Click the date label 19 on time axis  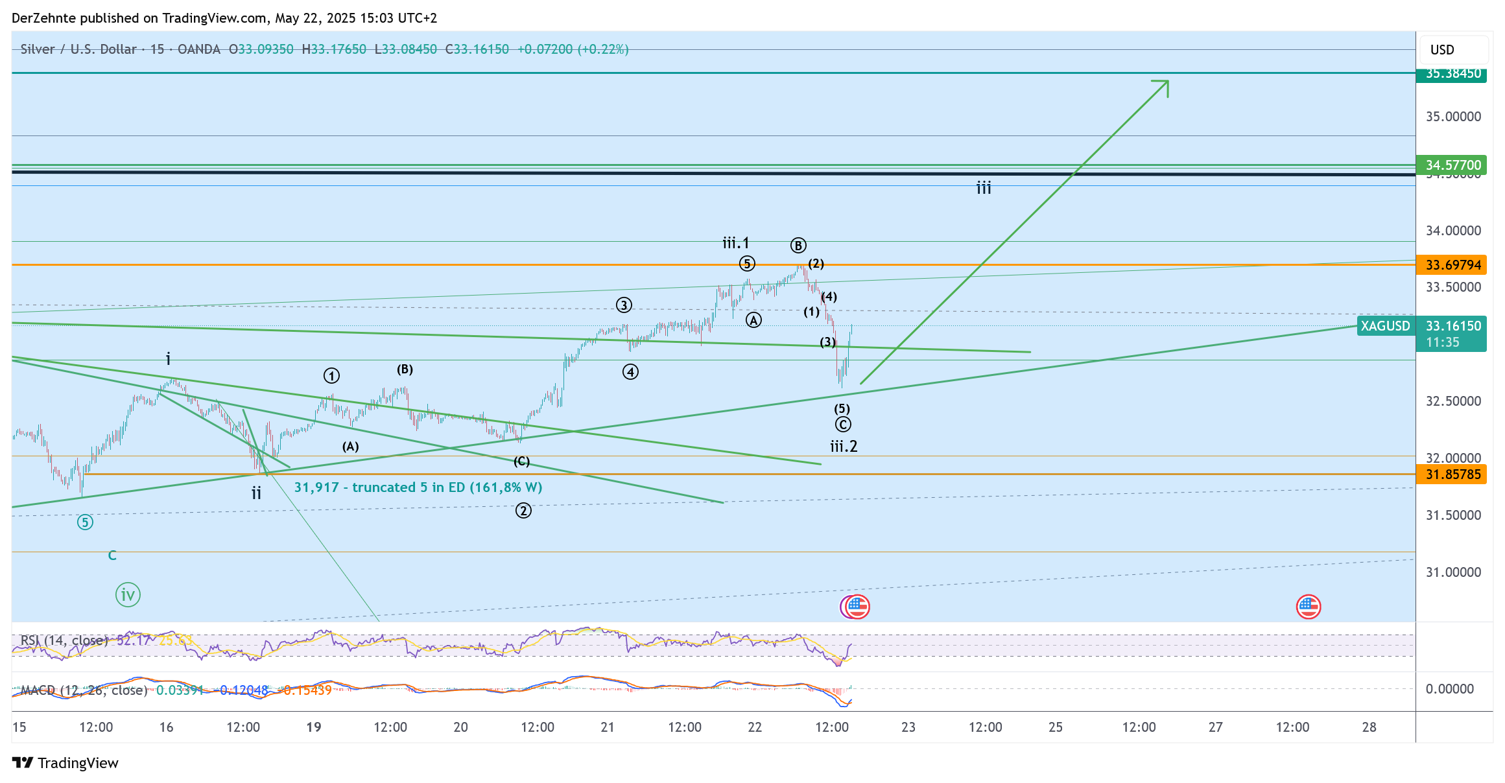(314, 727)
